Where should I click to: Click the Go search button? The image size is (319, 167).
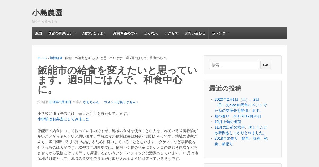266,65
